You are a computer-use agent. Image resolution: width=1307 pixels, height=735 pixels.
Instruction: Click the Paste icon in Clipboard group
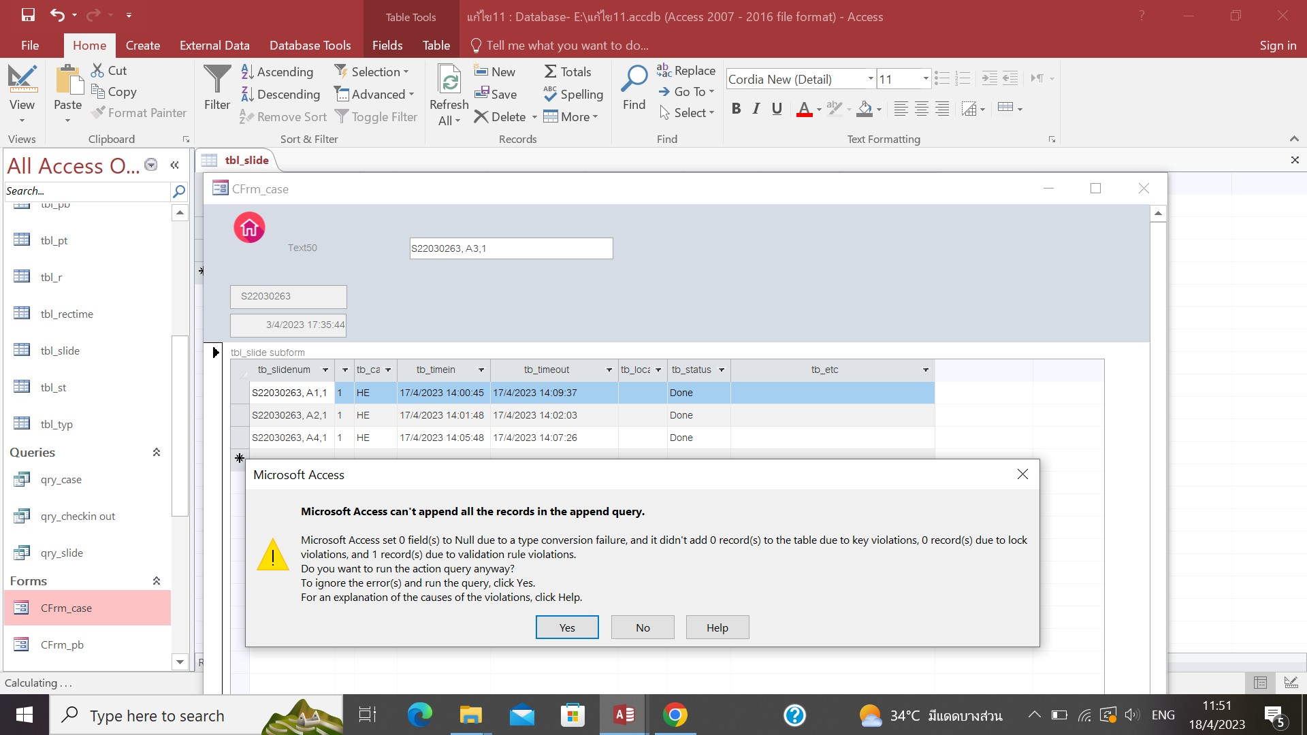tap(67, 80)
